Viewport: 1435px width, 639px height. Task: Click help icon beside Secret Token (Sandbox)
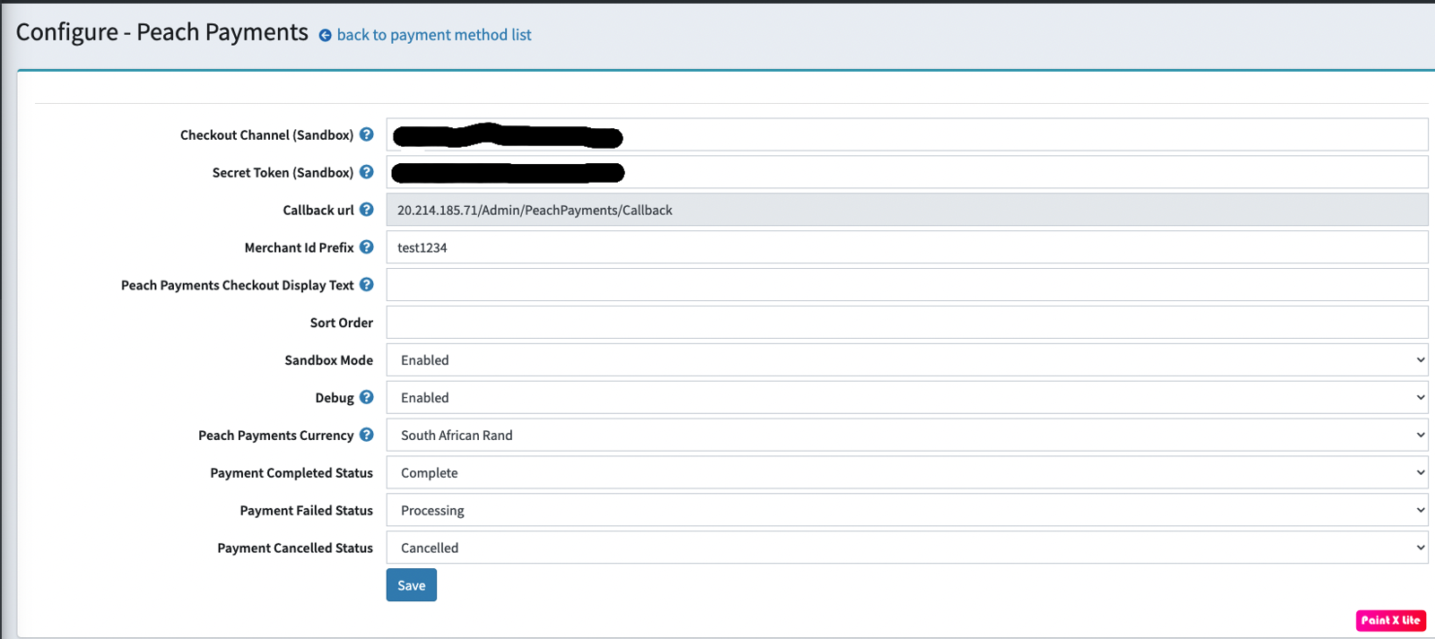coord(367,172)
